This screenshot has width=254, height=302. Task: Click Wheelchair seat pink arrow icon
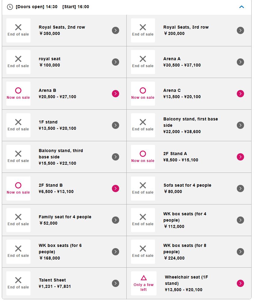coord(240,283)
